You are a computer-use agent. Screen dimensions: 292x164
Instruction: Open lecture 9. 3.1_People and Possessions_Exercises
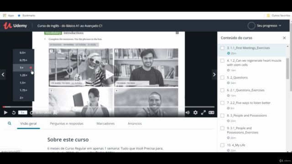click(252, 133)
